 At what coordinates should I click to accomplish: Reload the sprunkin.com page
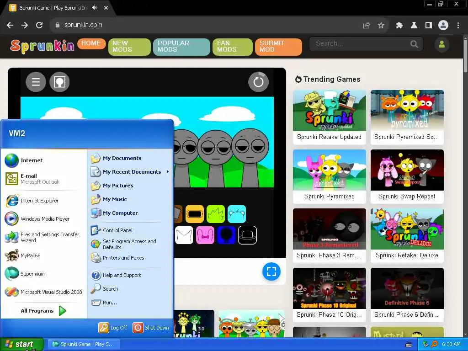pyautogui.click(x=39, y=25)
